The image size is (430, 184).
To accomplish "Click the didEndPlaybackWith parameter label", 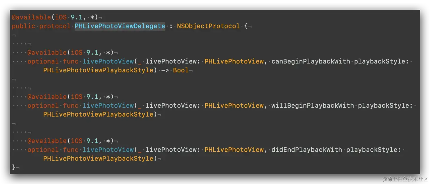I will click(x=307, y=150).
